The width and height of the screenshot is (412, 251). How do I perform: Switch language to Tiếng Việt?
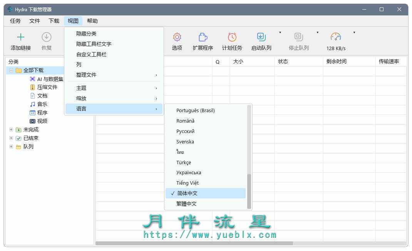pyautogui.click(x=206, y=183)
